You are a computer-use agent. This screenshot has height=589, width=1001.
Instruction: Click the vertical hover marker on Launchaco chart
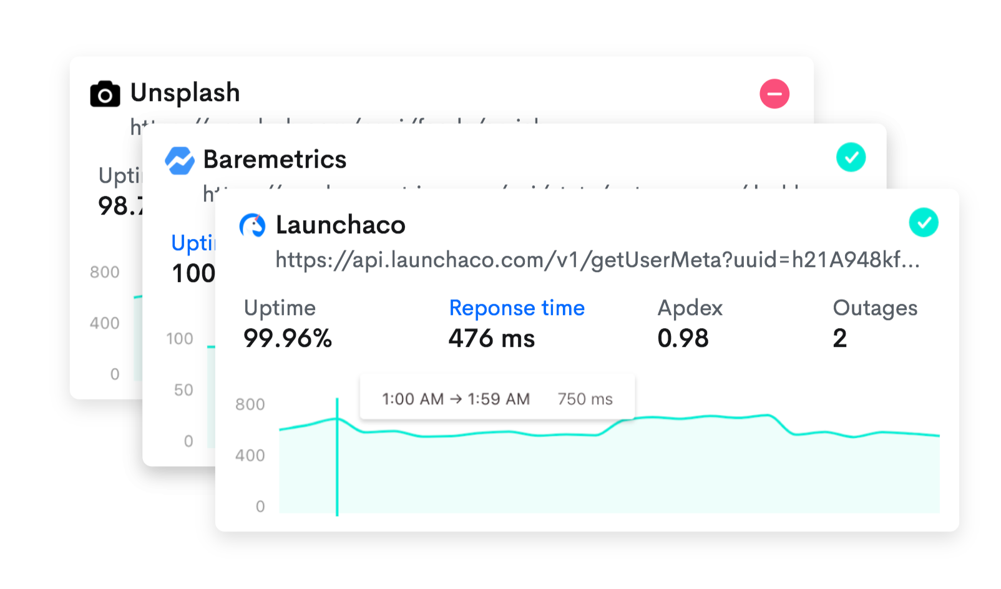click(x=337, y=457)
